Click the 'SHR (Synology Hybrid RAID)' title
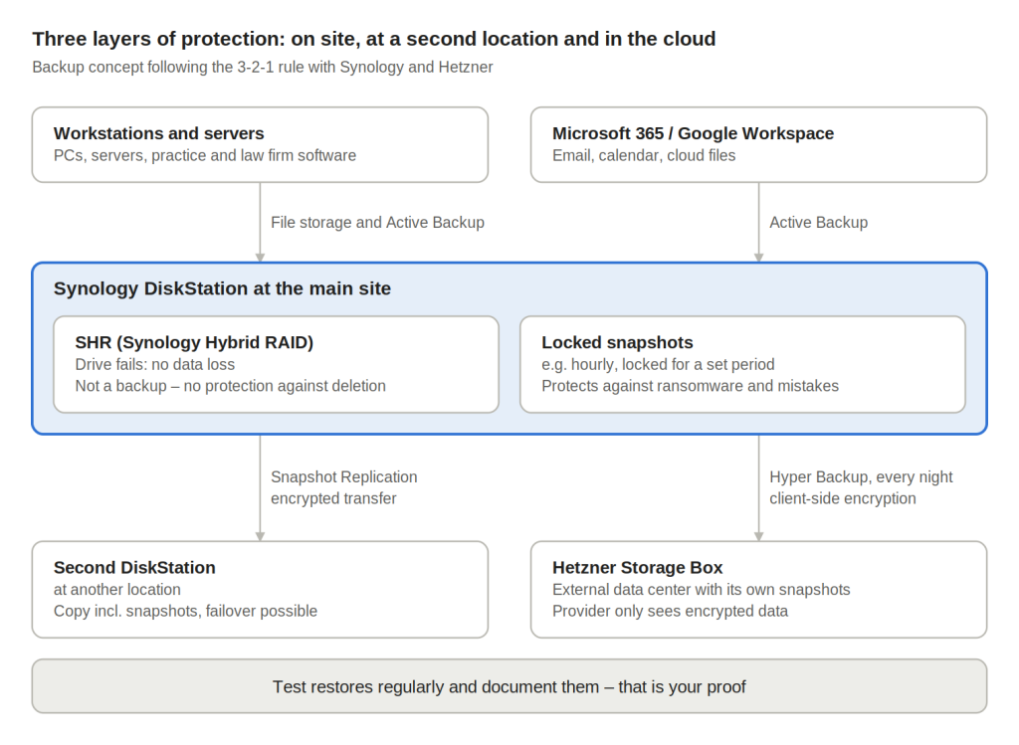Screen dimensions: 1019x745 click(x=194, y=342)
